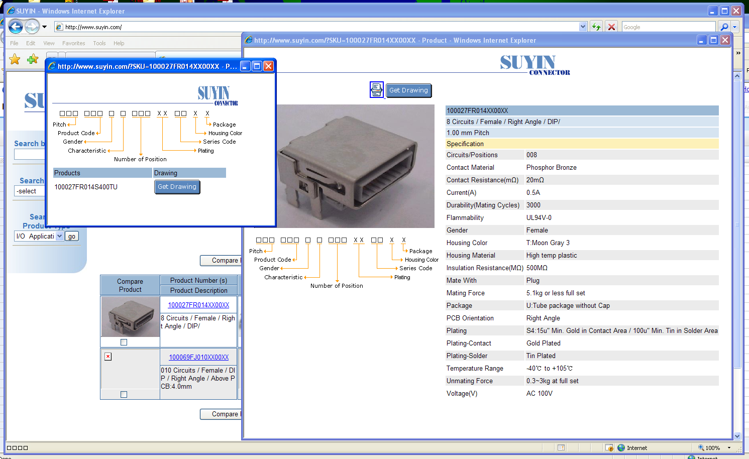This screenshot has height=459, width=749.
Task: Click the Package value U:Tube package without Cap
Action: 568,306
